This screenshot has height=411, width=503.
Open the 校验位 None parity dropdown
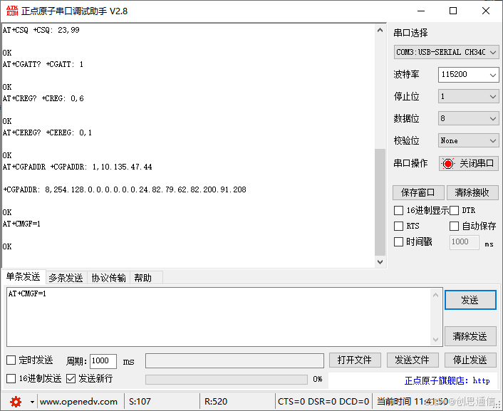[x=468, y=140]
